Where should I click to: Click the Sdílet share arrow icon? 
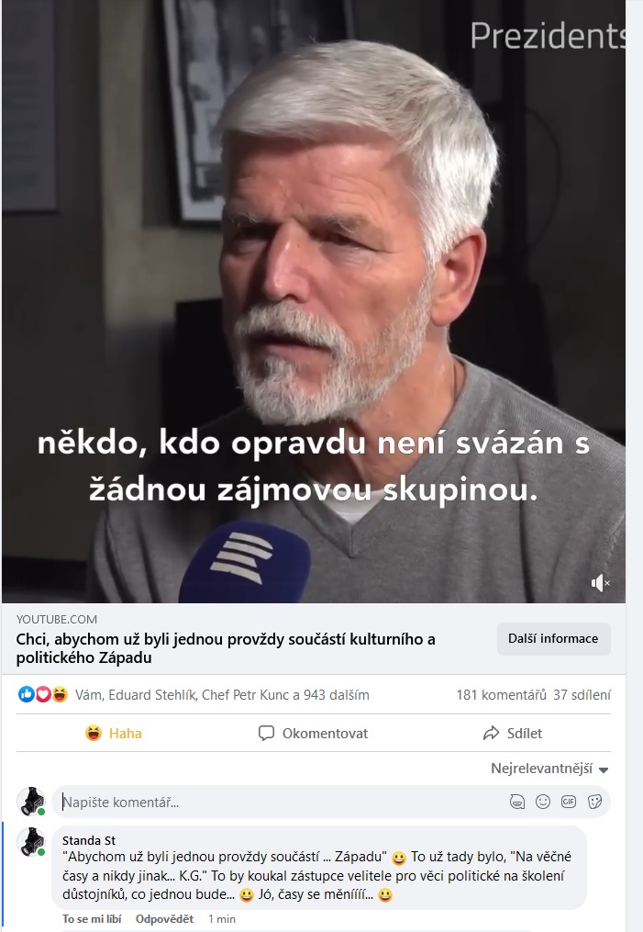tap(491, 733)
